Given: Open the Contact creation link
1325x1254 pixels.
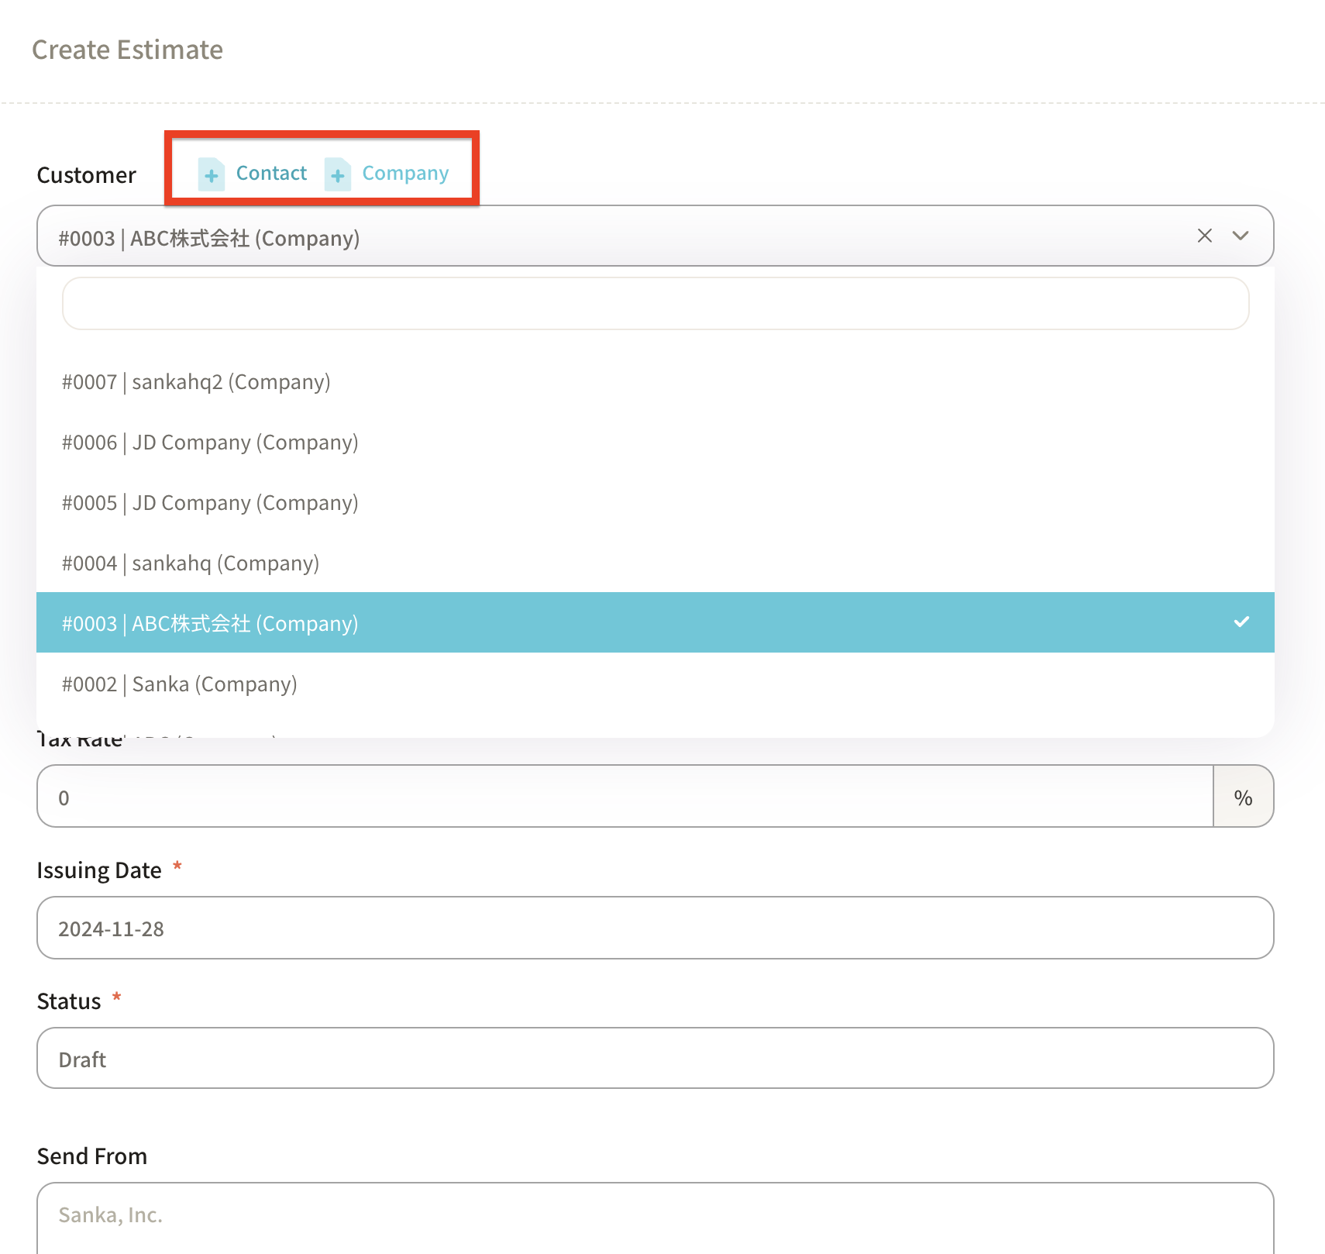Looking at the screenshot, I should coord(271,173).
